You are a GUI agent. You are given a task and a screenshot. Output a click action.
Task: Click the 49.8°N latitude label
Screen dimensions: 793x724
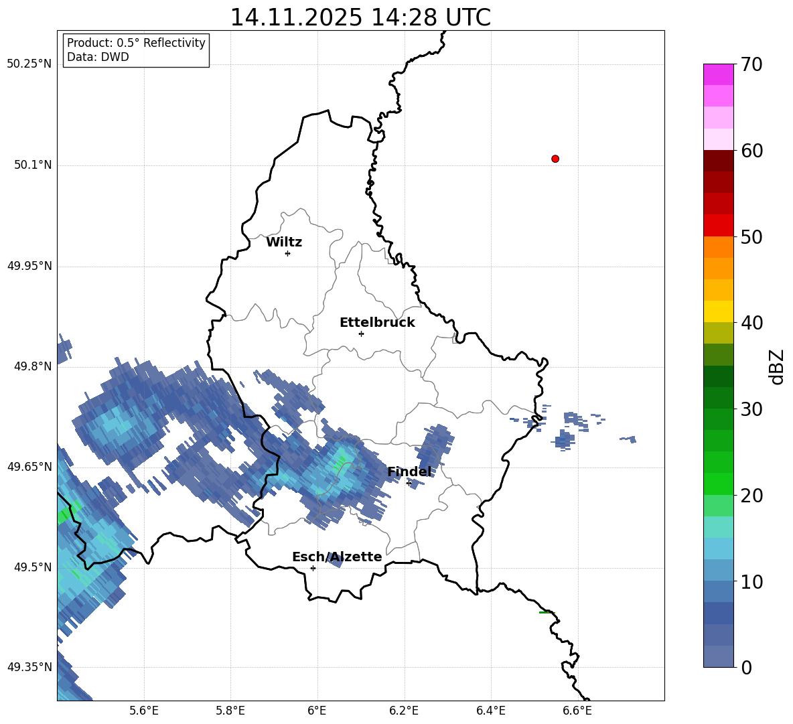[x=33, y=366]
